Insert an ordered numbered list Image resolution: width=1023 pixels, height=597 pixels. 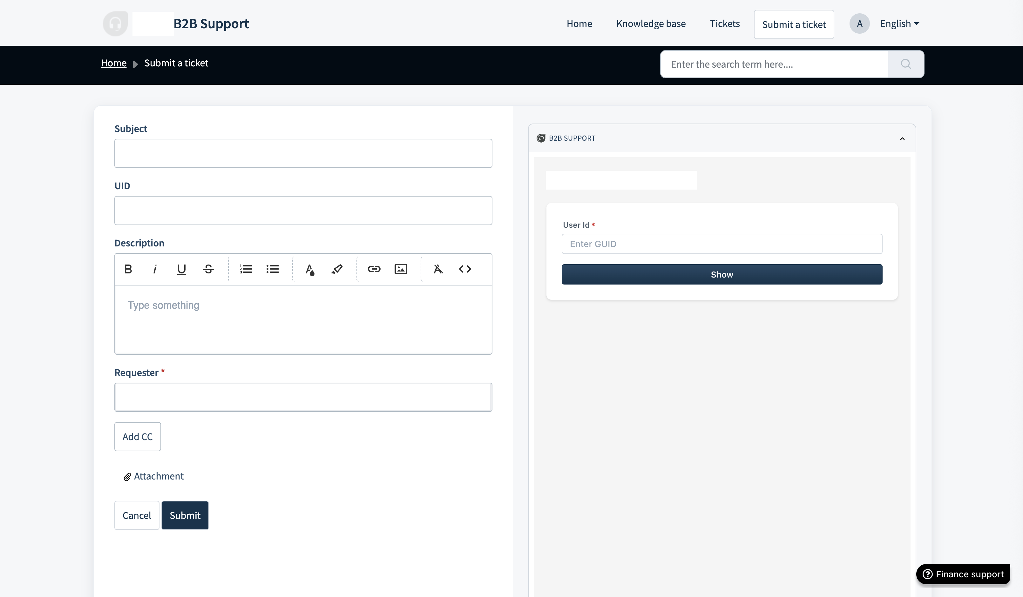[246, 269]
